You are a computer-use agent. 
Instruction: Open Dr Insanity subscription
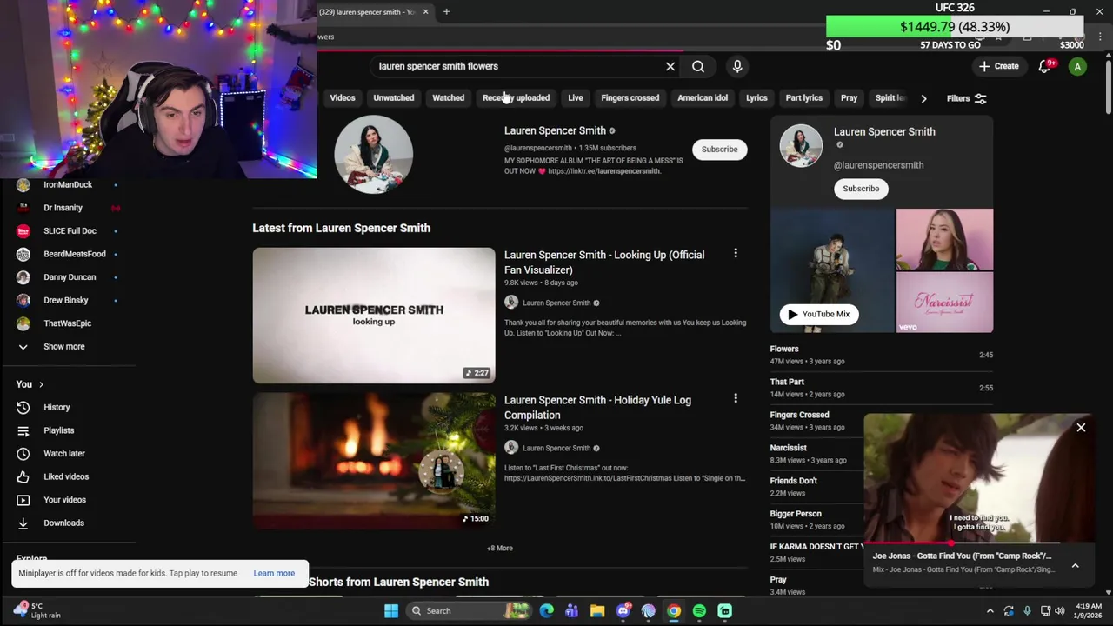[x=63, y=208]
